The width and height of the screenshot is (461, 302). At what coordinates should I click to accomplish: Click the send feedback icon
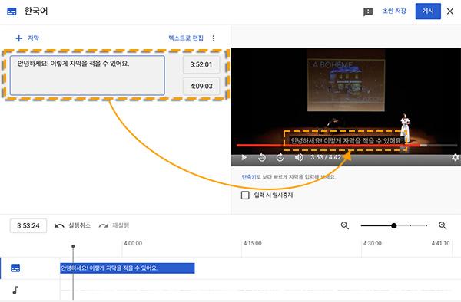pyautogui.click(x=368, y=11)
